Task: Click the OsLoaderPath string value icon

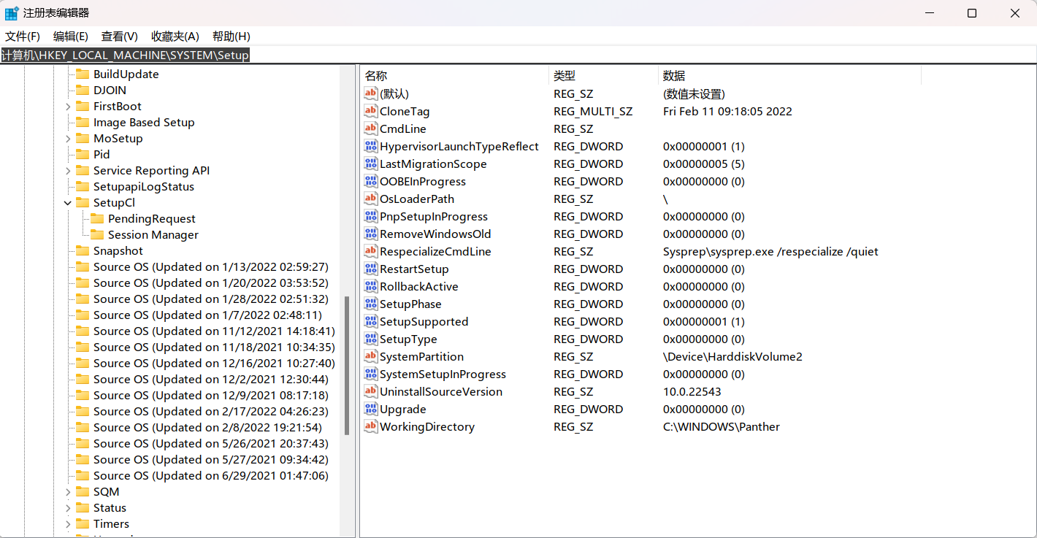Action: click(x=371, y=199)
